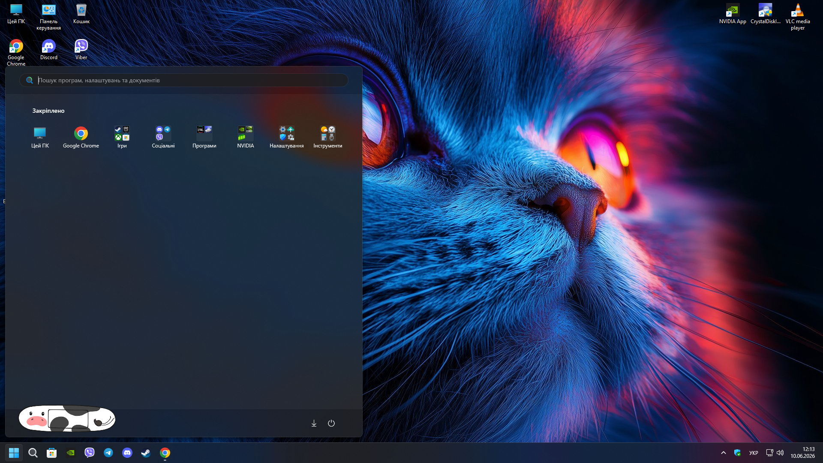Viewport: 823px width, 463px height.
Task: Open the Соціальні folder in Start menu
Action: [x=163, y=137]
